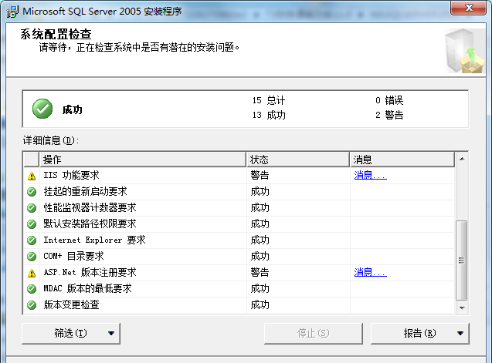Click the 0 错误 summary text
This screenshot has height=363, width=492.
coord(389,100)
